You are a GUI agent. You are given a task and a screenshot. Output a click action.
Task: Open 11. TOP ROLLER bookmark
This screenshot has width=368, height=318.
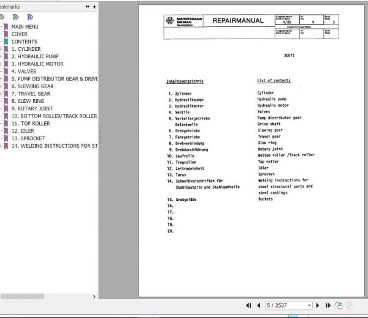[x=31, y=124]
